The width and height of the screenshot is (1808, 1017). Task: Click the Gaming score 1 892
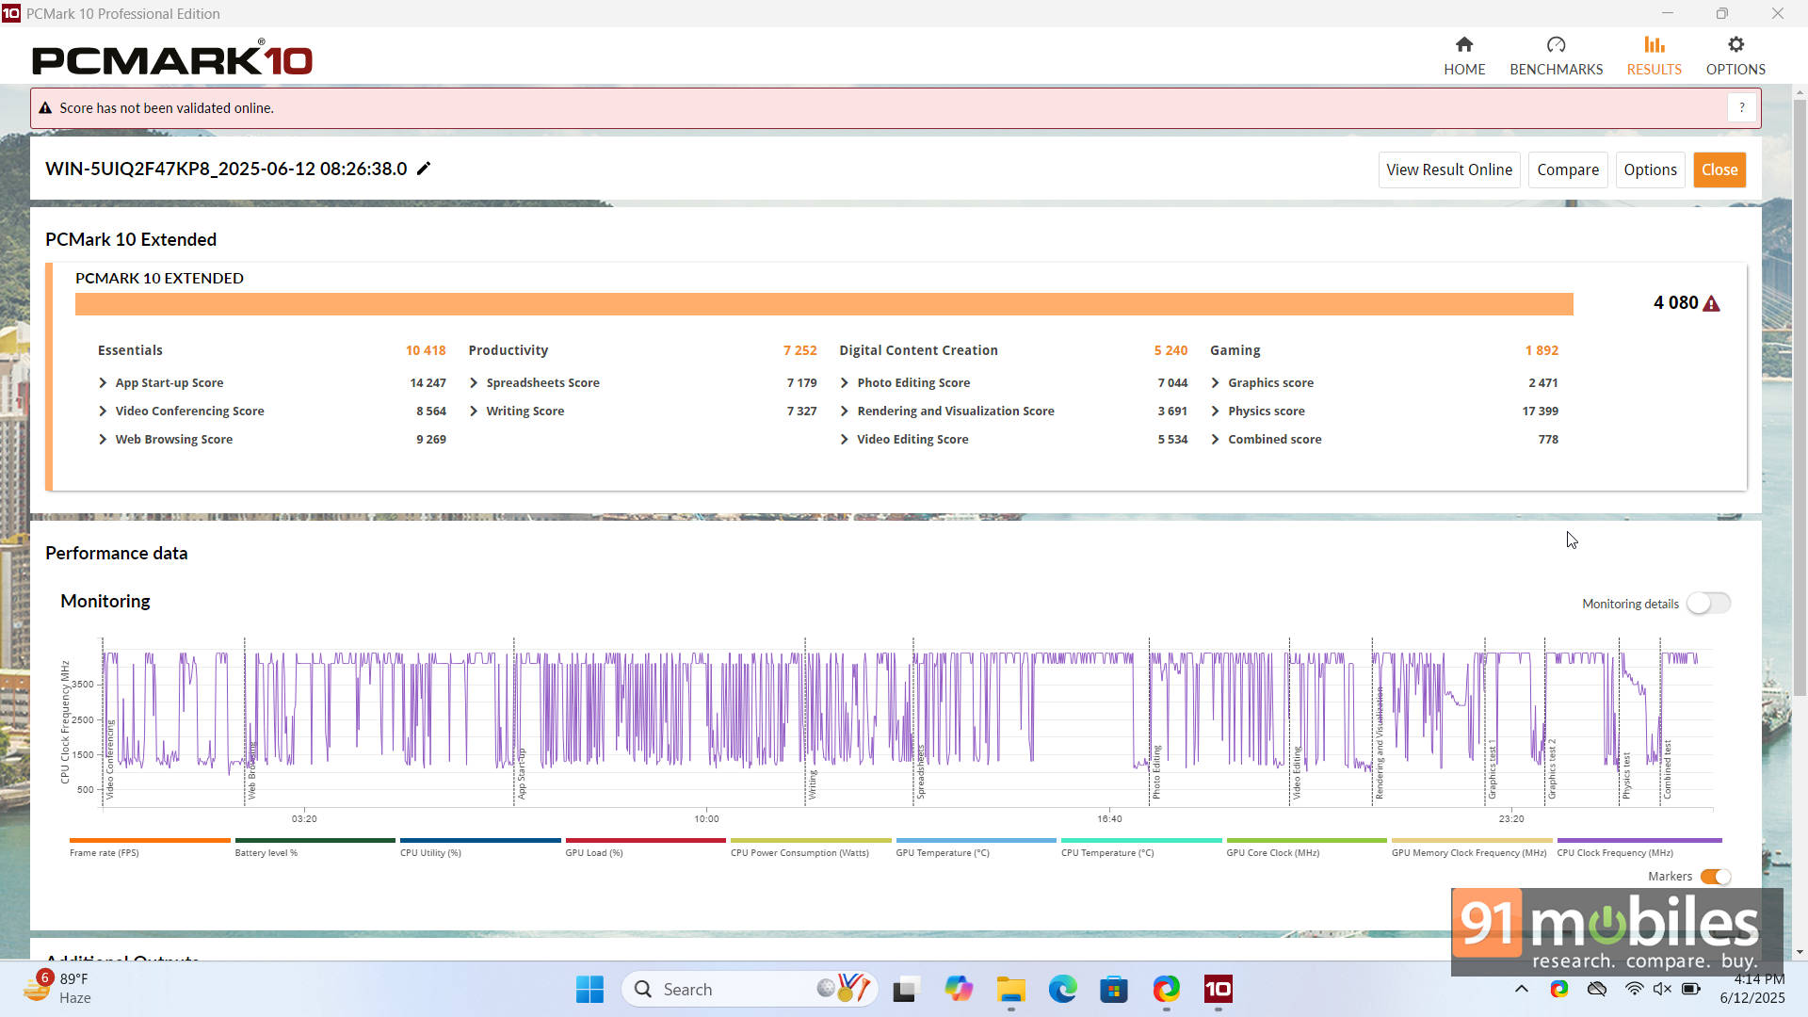pos(1542,350)
